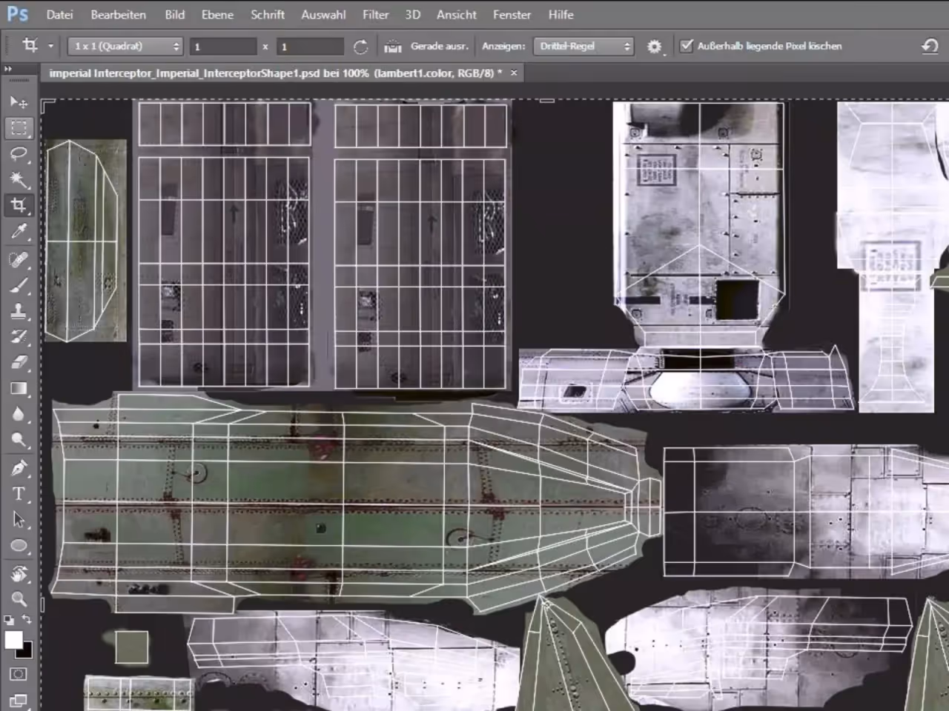Expand crop settings gear options
The height and width of the screenshot is (711, 949).
click(x=655, y=46)
